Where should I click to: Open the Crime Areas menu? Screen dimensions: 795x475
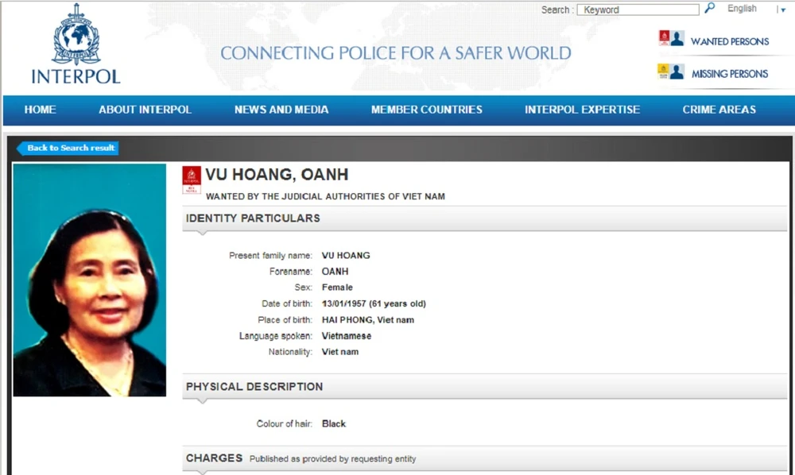click(x=719, y=110)
